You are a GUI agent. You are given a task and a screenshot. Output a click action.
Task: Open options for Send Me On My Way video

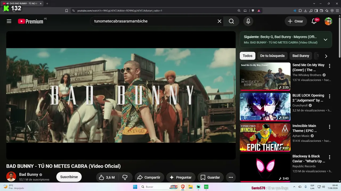coord(330,66)
